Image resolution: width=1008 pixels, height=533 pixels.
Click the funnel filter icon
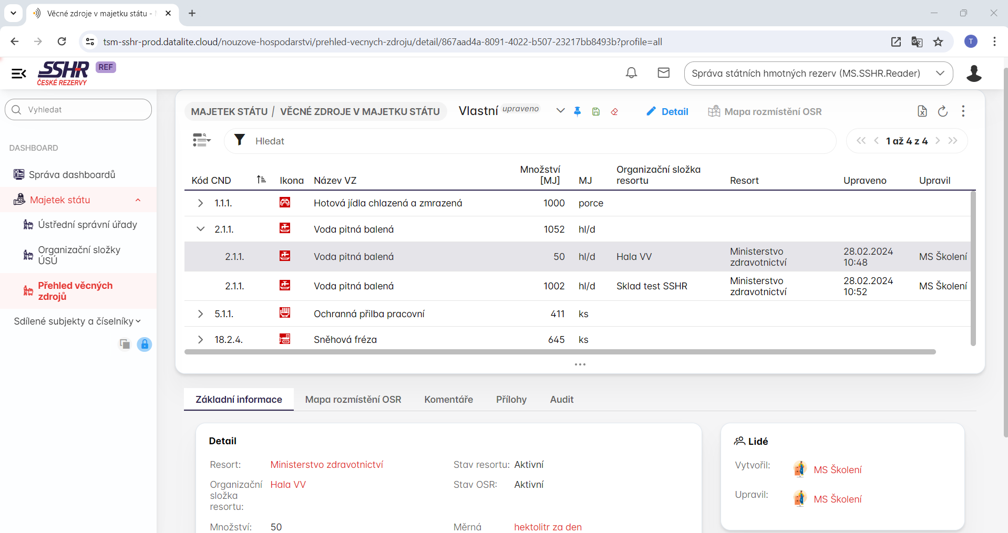pos(240,140)
